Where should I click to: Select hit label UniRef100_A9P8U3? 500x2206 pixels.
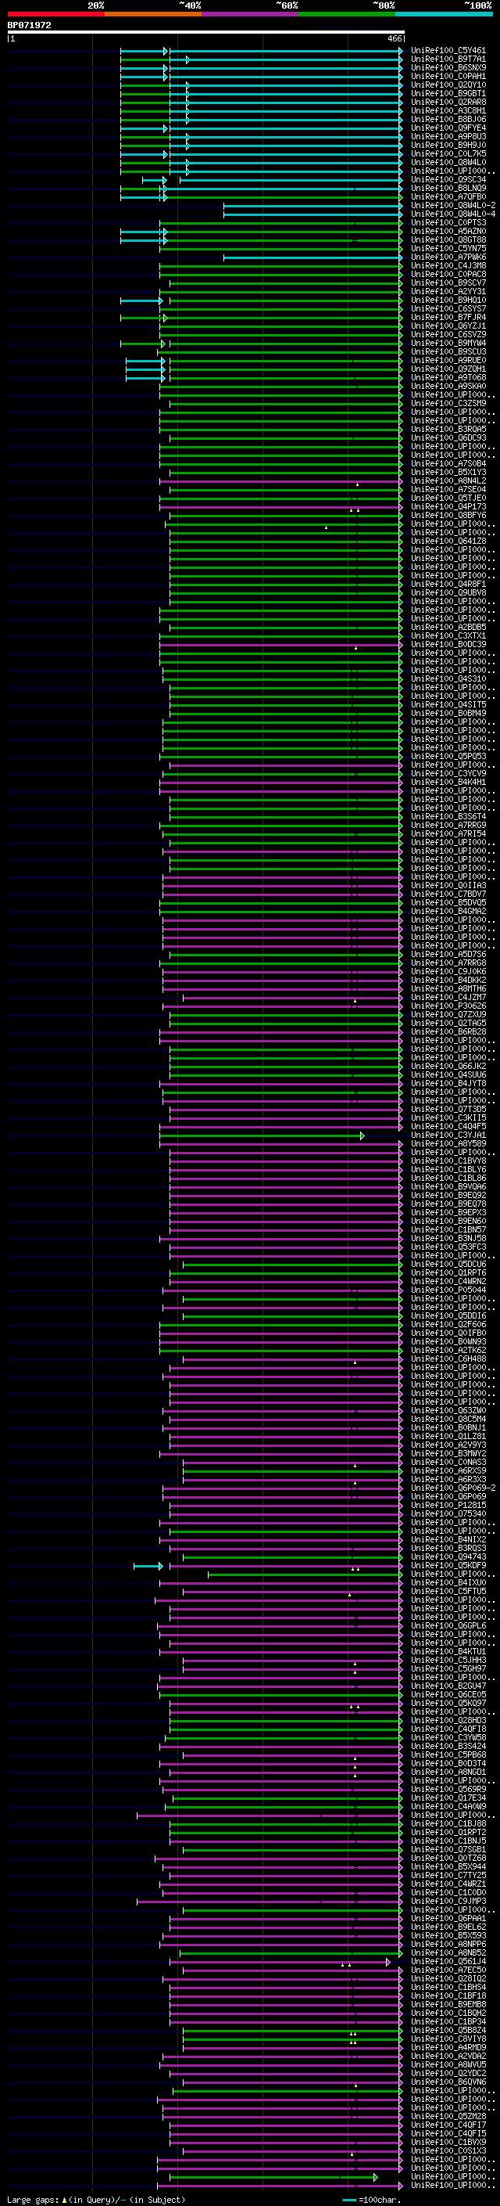[448, 136]
